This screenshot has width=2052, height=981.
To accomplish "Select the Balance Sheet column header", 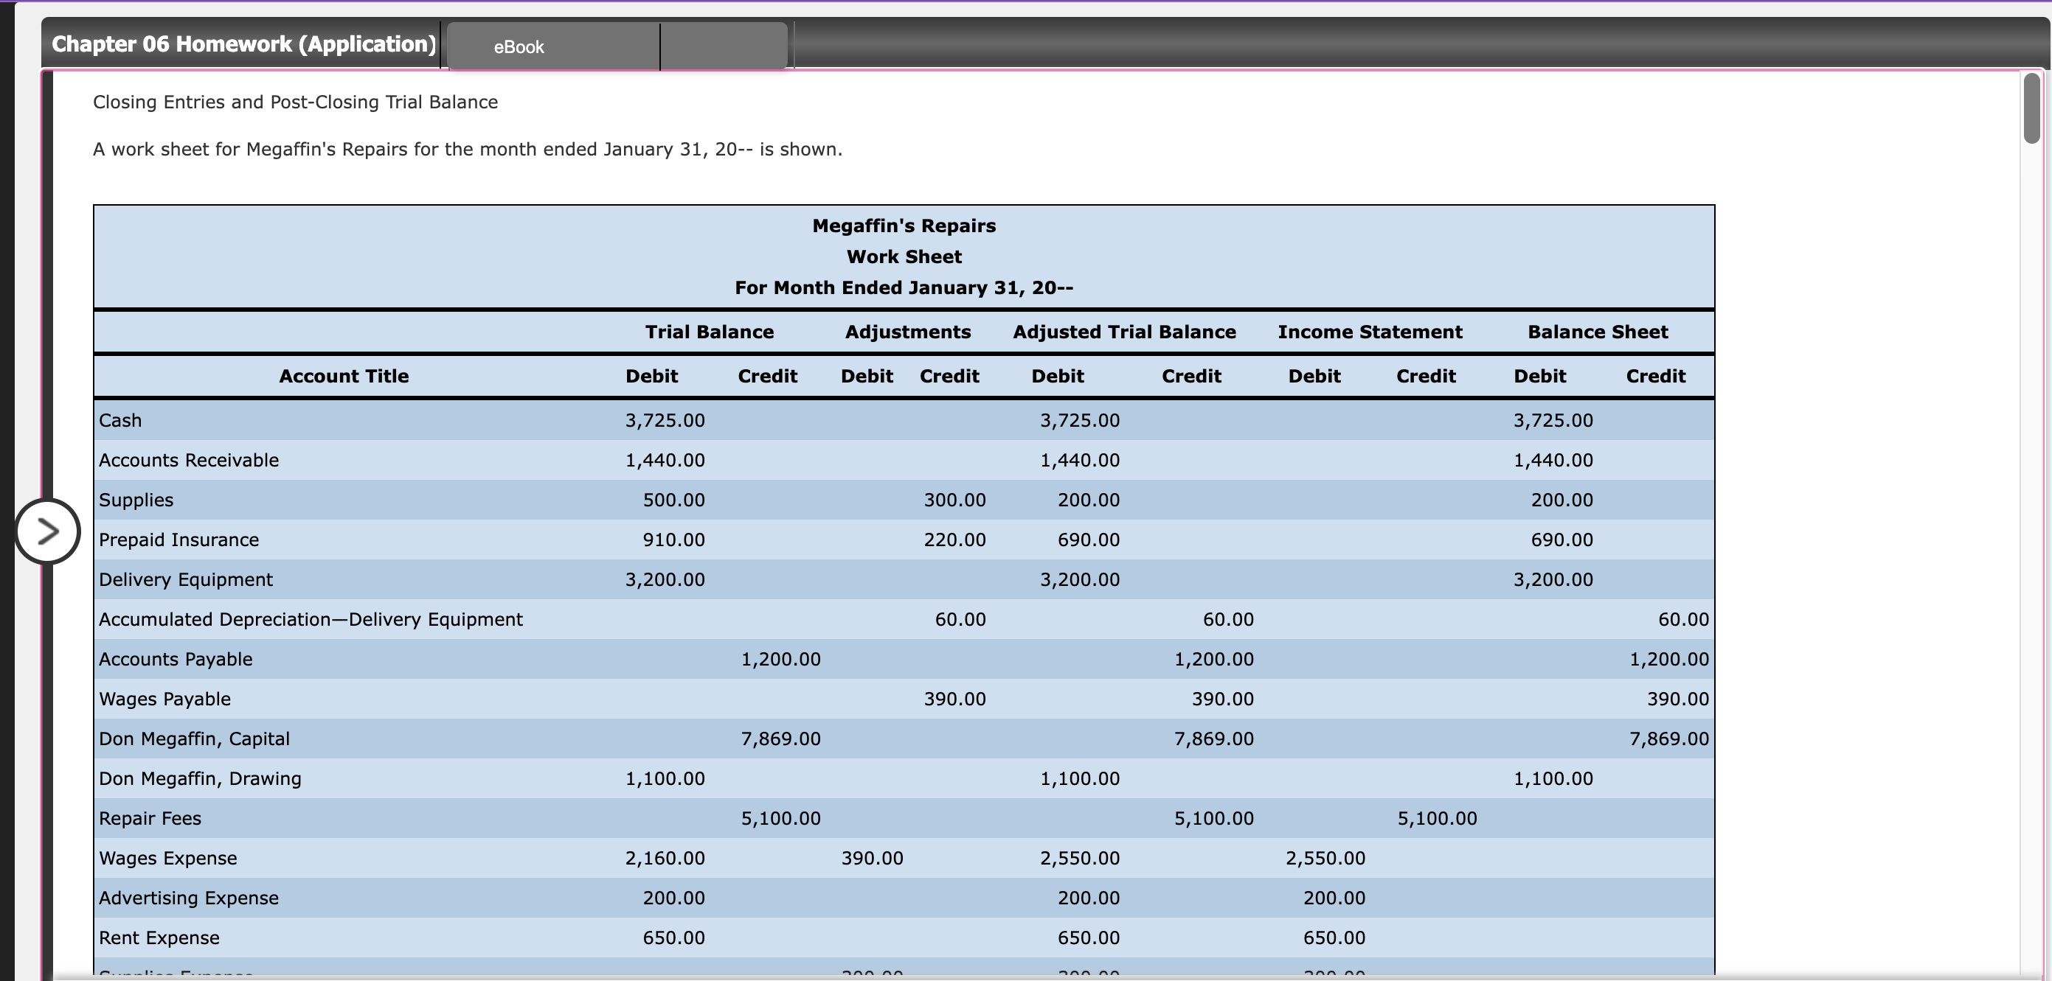I will click(1597, 331).
